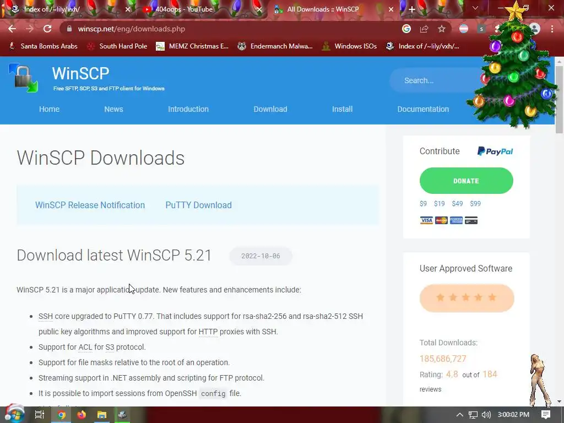Reload the WinSCP downloads page
The height and width of the screenshot is (423, 564).
pos(47,29)
